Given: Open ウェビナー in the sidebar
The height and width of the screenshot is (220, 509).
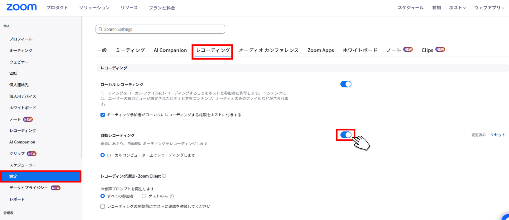Looking at the screenshot, I should 19,62.
